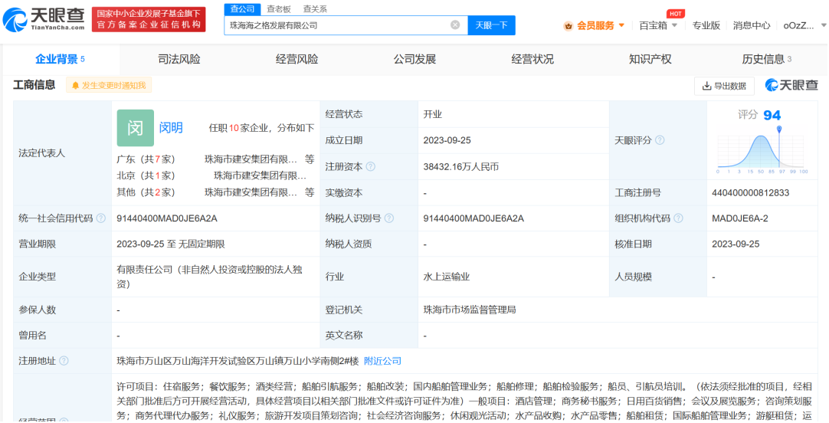The image size is (829, 423).
Task: Click help icon beside 组织机构代码
Action: [x=678, y=218]
